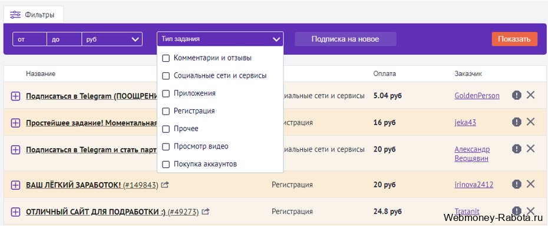Image resolution: width=548 pixels, height=228 pixels.
Task: Check the 'Прочее' checkbox
Action: (166, 129)
